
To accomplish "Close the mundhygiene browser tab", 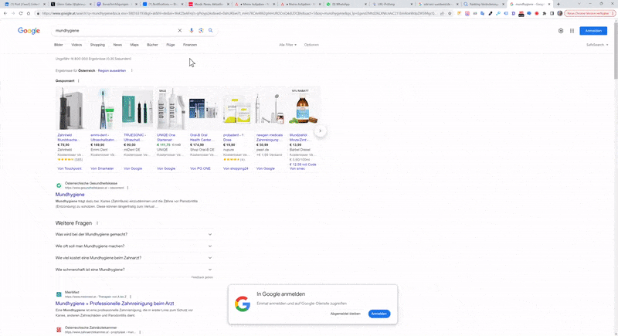I will coord(549,4).
